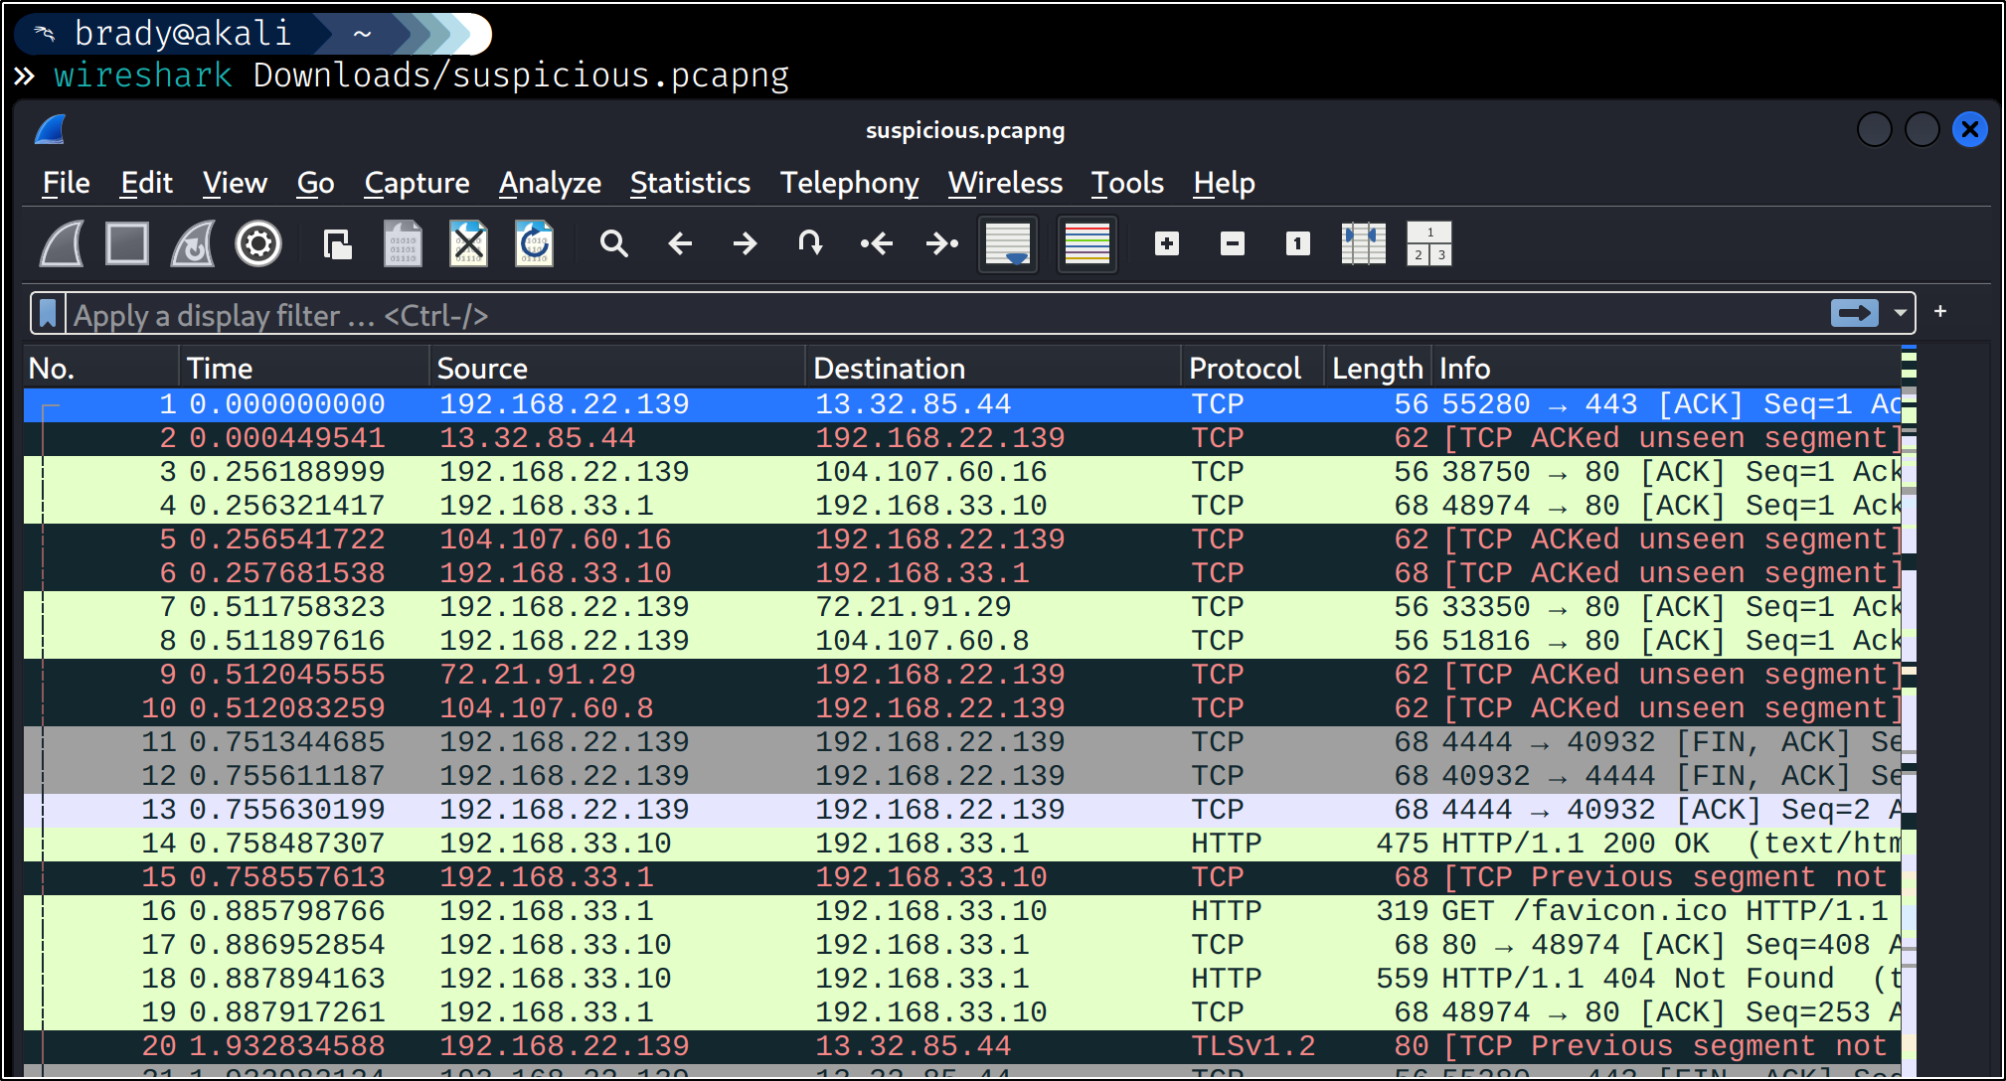This screenshot has height=1081, width=2006.
Task: Apply the display filter arrow button
Action: (1854, 313)
